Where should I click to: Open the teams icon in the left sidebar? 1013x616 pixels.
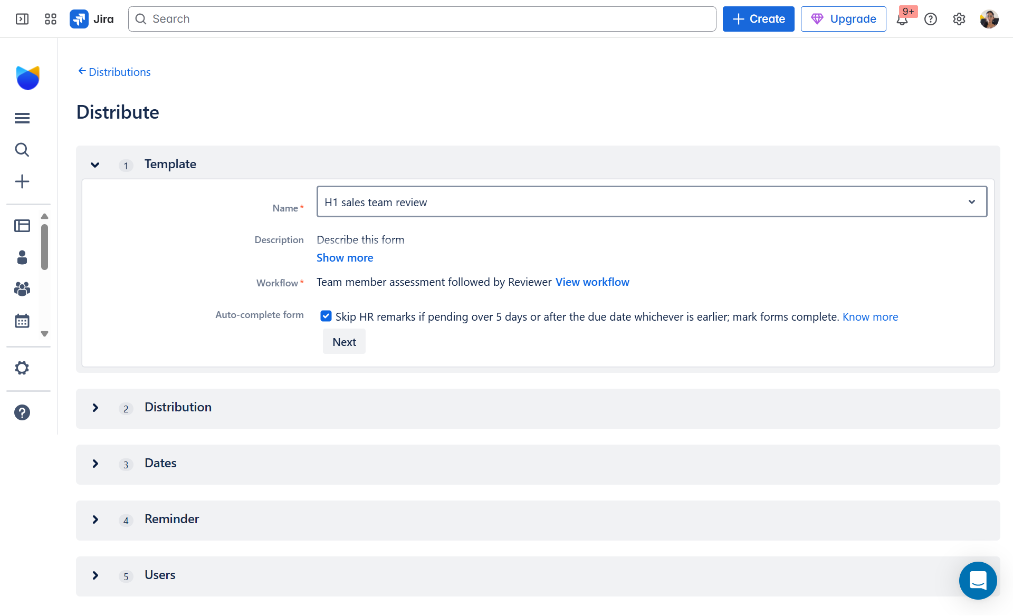(x=22, y=289)
